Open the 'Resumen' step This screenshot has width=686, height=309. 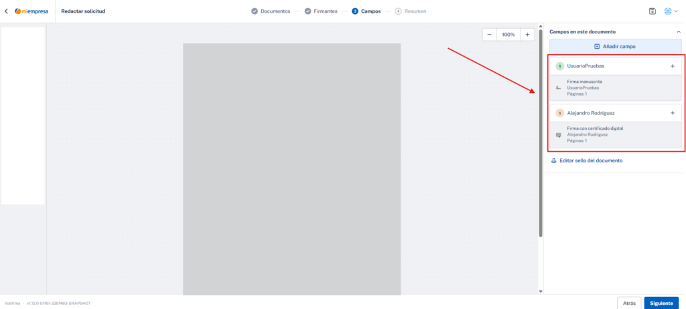point(410,11)
